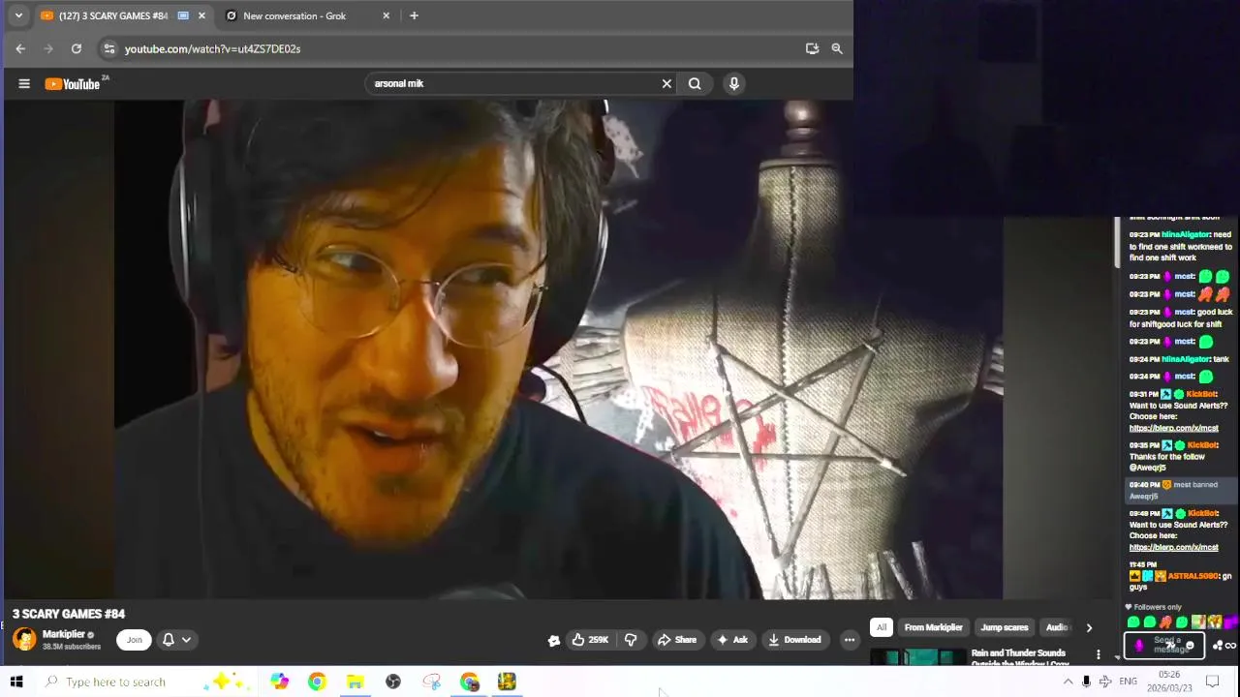This screenshot has width=1240, height=697.
Task: Join the Markiplier channel membership
Action: (x=134, y=639)
